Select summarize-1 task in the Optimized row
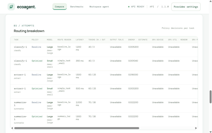The height and width of the screenshot is (133, 212). [21, 118]
